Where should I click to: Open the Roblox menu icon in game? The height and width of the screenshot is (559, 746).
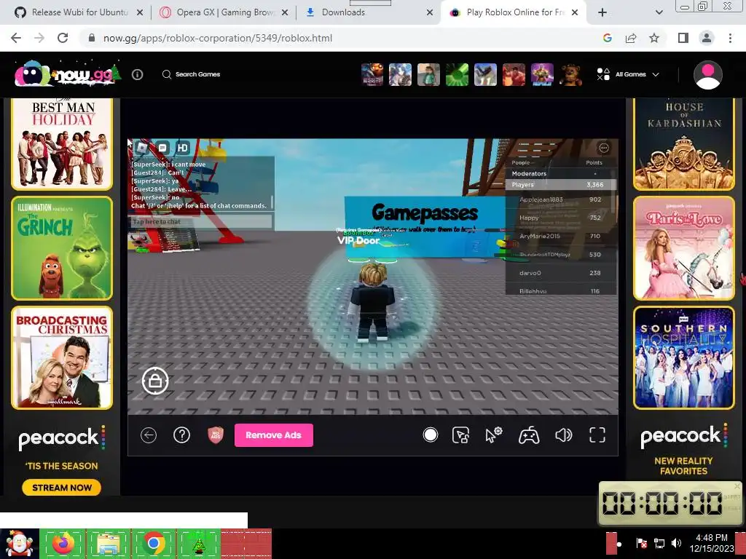[142, 148]
